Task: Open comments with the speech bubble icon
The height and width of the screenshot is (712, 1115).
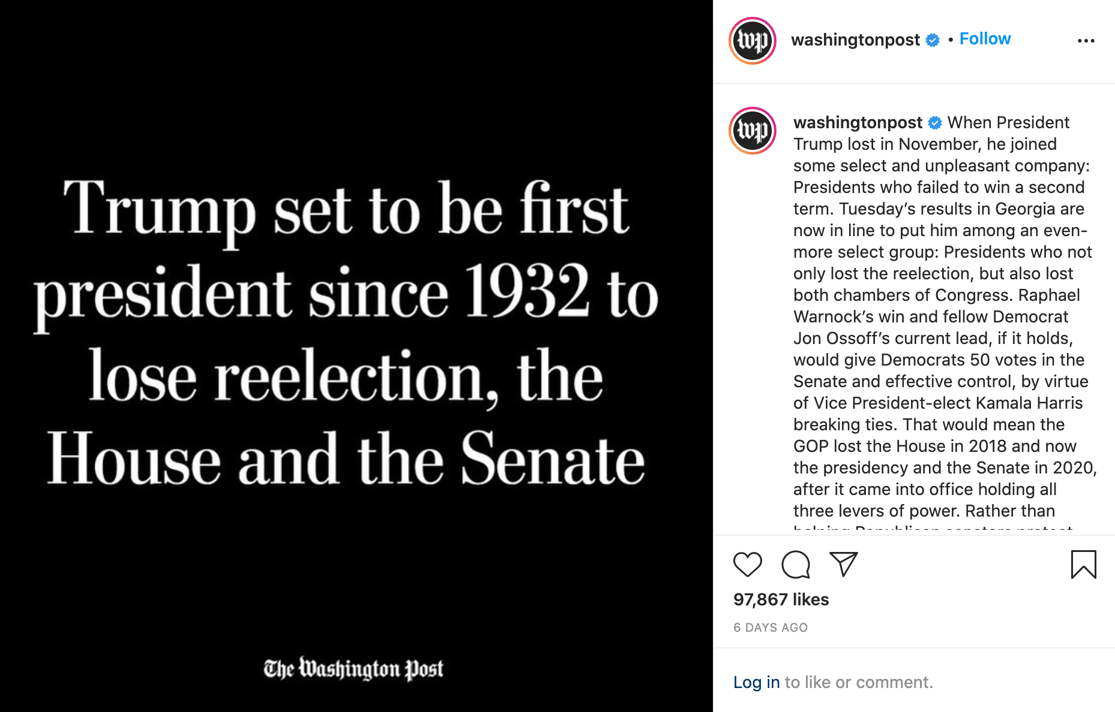Action: 796,565
